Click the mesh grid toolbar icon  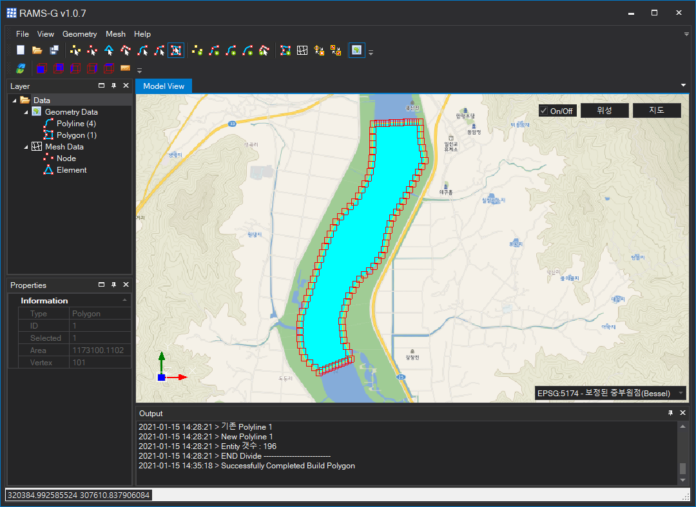[x=302, y=50]
